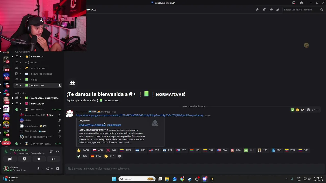The height and width of the screenshot is (183, 326).
Task: Open the Inbox icon in title bar
Action: (294, 3)
